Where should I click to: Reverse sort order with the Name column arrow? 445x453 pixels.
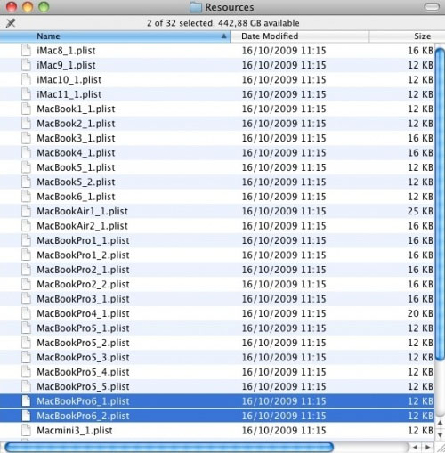[224, 36]
